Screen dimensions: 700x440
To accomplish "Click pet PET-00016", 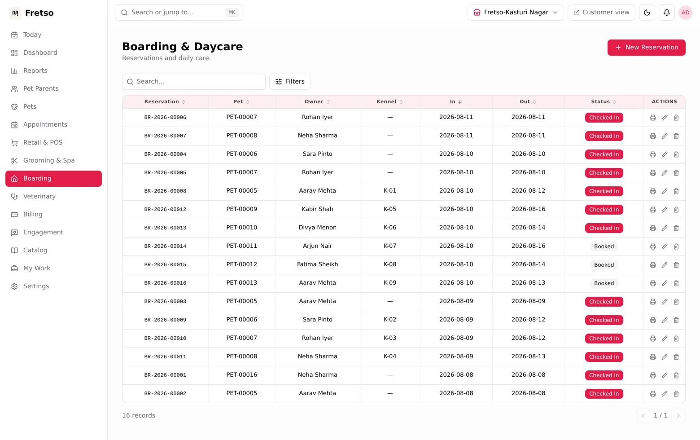I will point(241,375).
